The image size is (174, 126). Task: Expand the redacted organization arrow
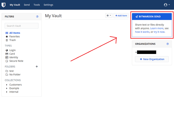[136, 52]
